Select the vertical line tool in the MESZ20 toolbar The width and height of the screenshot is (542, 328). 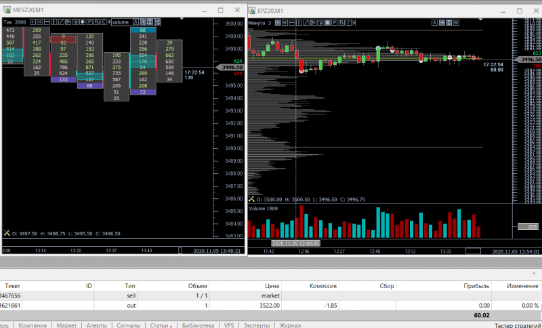click(54, 22)
